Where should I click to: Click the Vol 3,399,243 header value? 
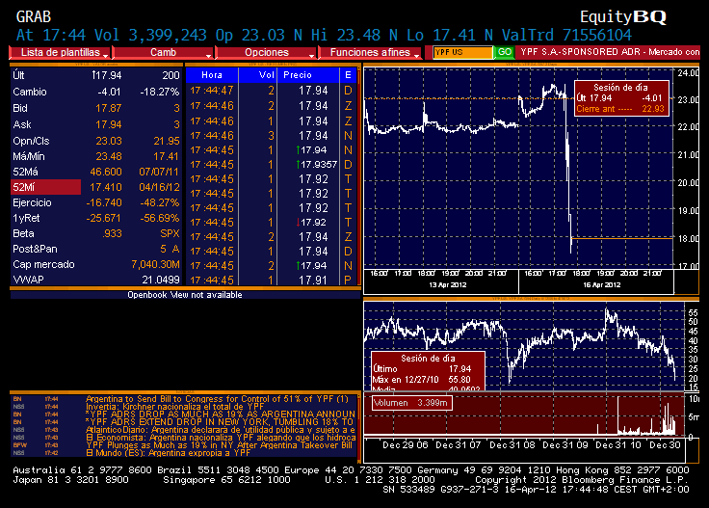(x=150, y=36)
